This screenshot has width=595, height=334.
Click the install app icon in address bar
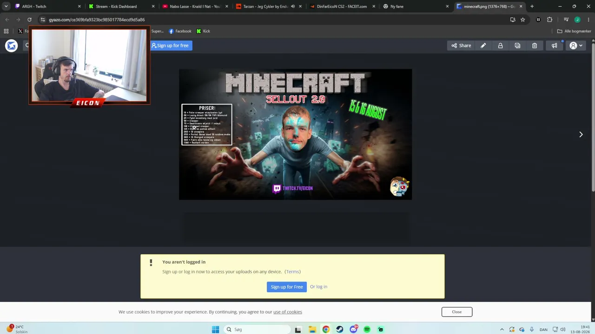pyautogui.click(x=513, y=19)
